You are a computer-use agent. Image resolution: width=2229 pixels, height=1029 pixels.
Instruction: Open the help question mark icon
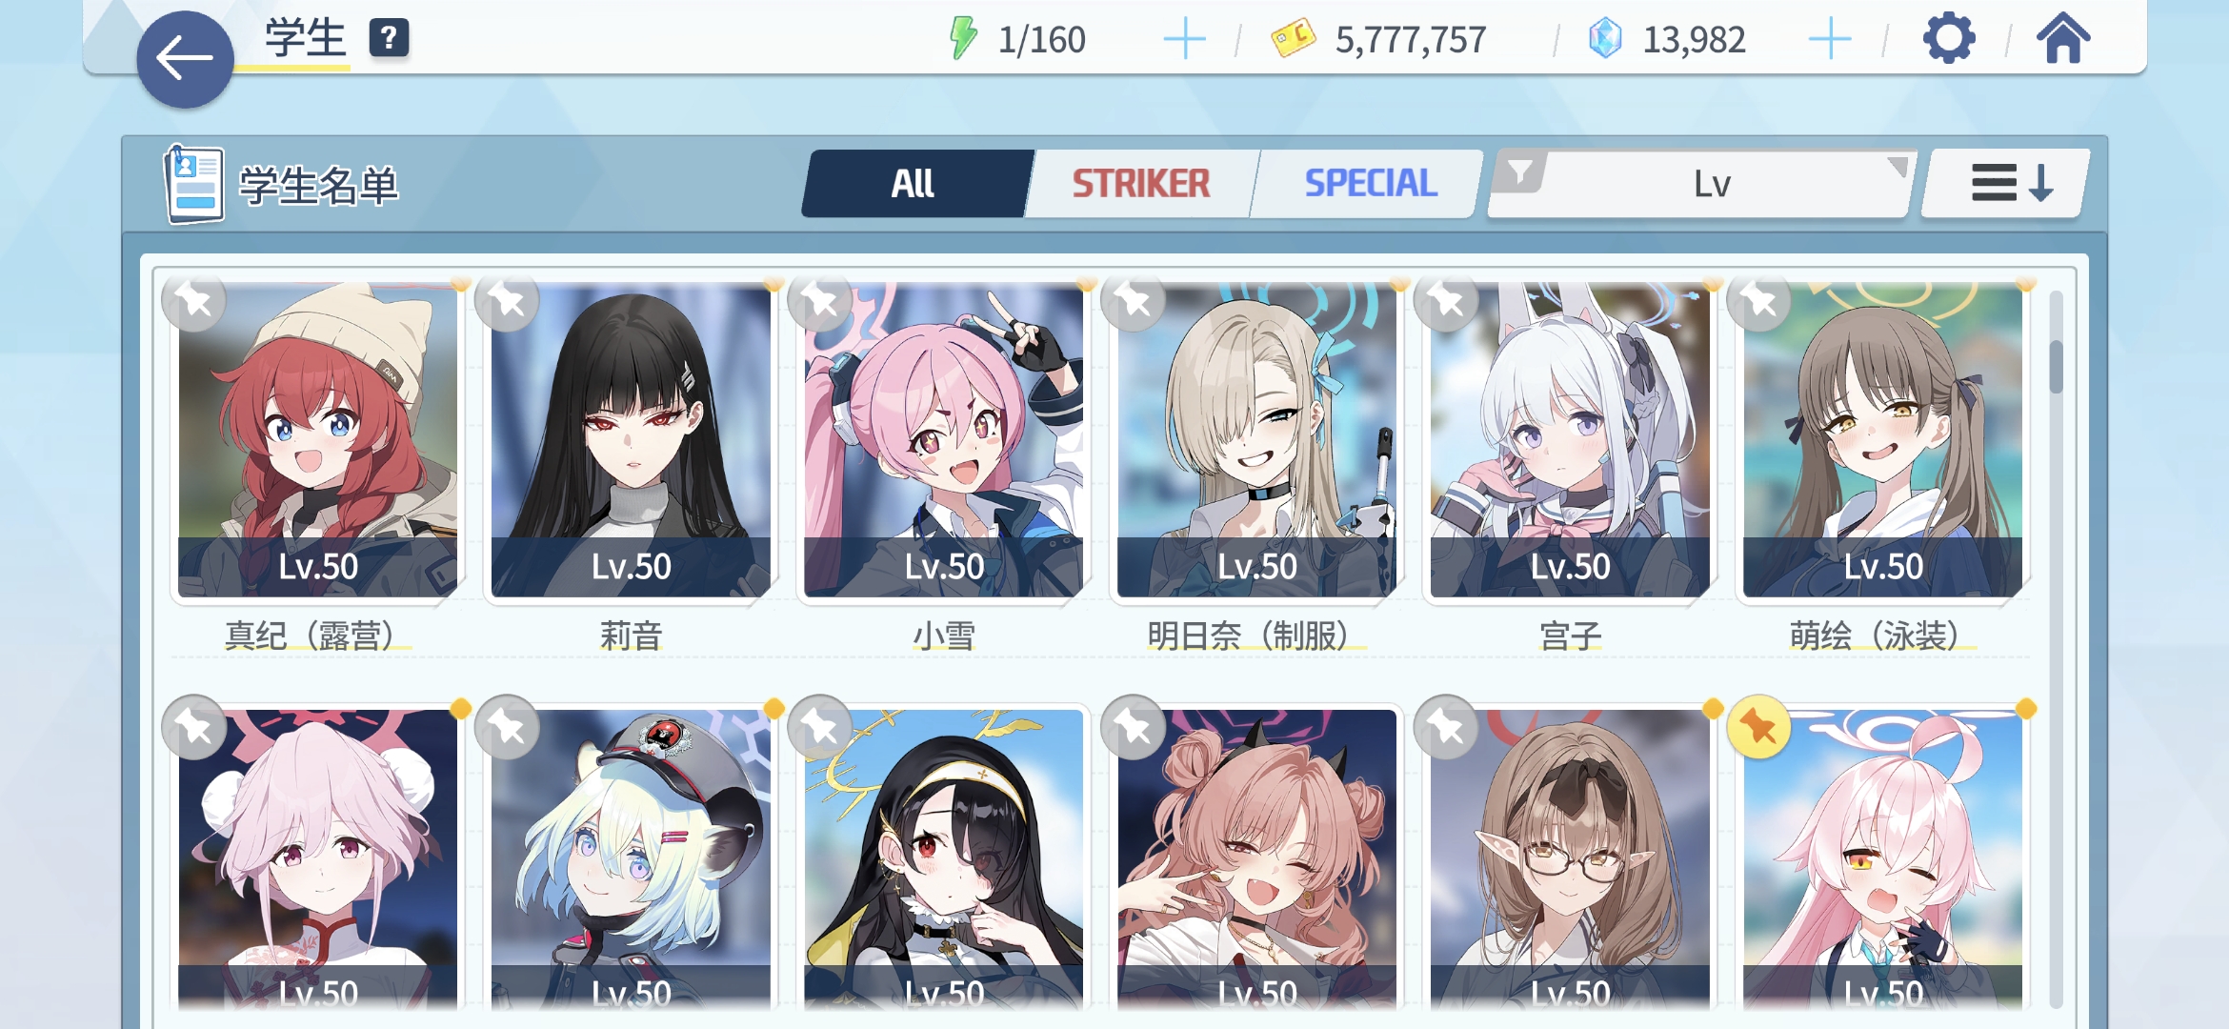(x=389, y=38)
